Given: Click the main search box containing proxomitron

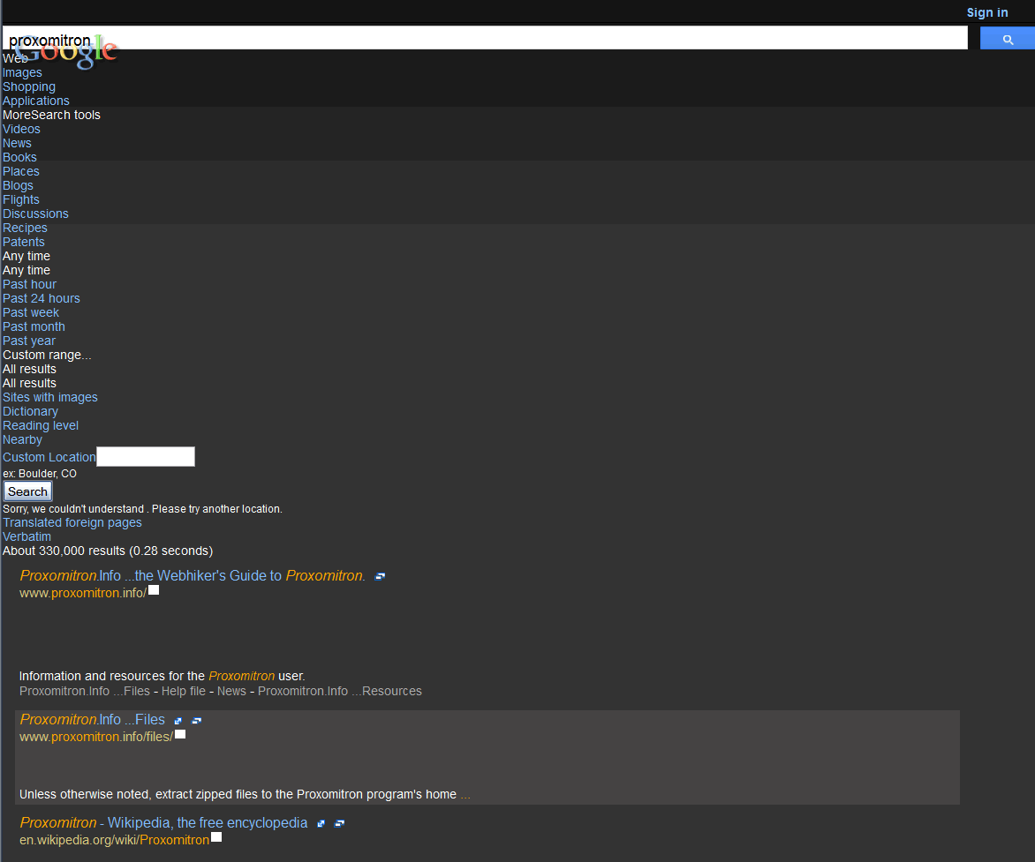Looking at the screenshot, I should tap(530, 38).
